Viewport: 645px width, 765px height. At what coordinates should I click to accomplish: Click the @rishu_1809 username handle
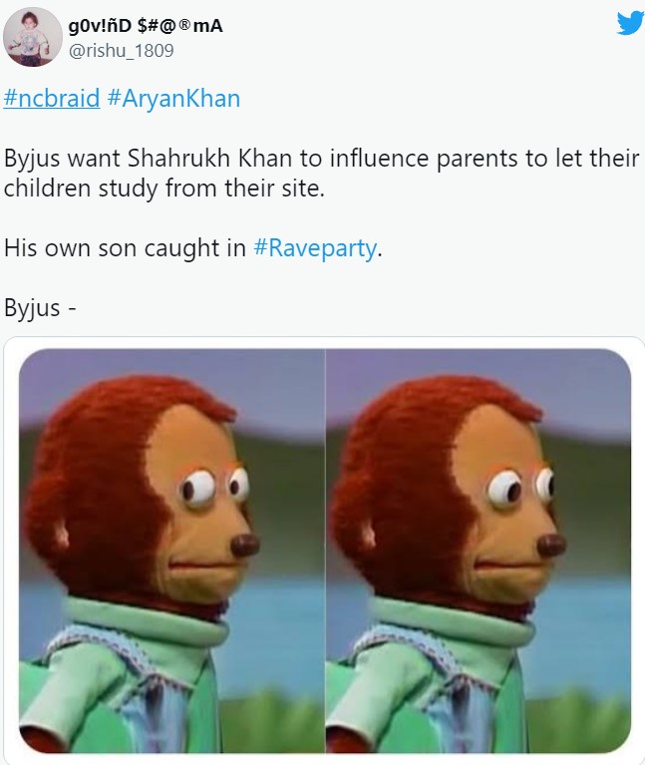click(x=121, y=51)
